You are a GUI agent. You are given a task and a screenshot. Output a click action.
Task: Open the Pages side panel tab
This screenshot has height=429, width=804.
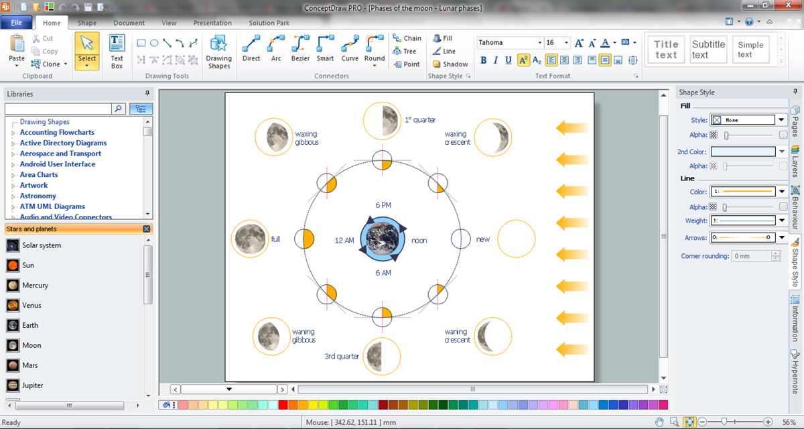coord(795,121)
